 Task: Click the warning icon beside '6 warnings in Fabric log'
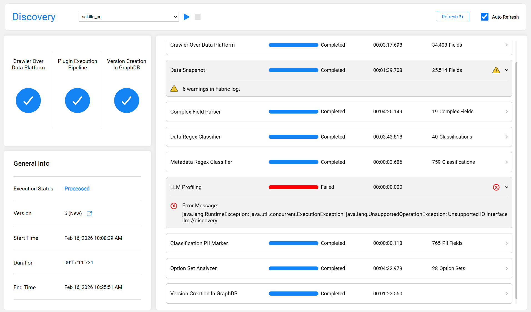174,89
